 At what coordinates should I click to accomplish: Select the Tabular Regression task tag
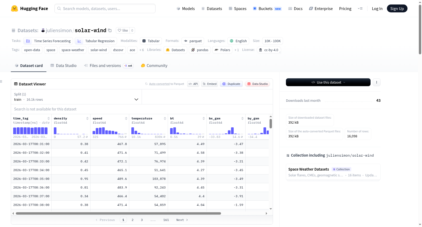[96, 41]
